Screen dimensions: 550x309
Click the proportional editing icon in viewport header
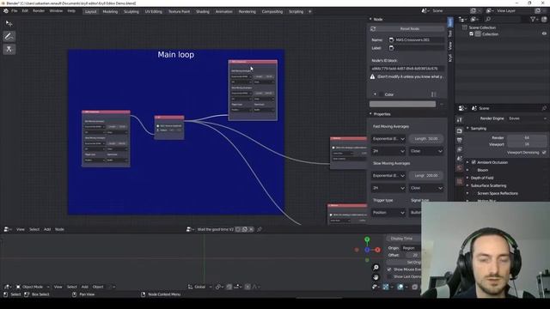(x=247, y=287)
